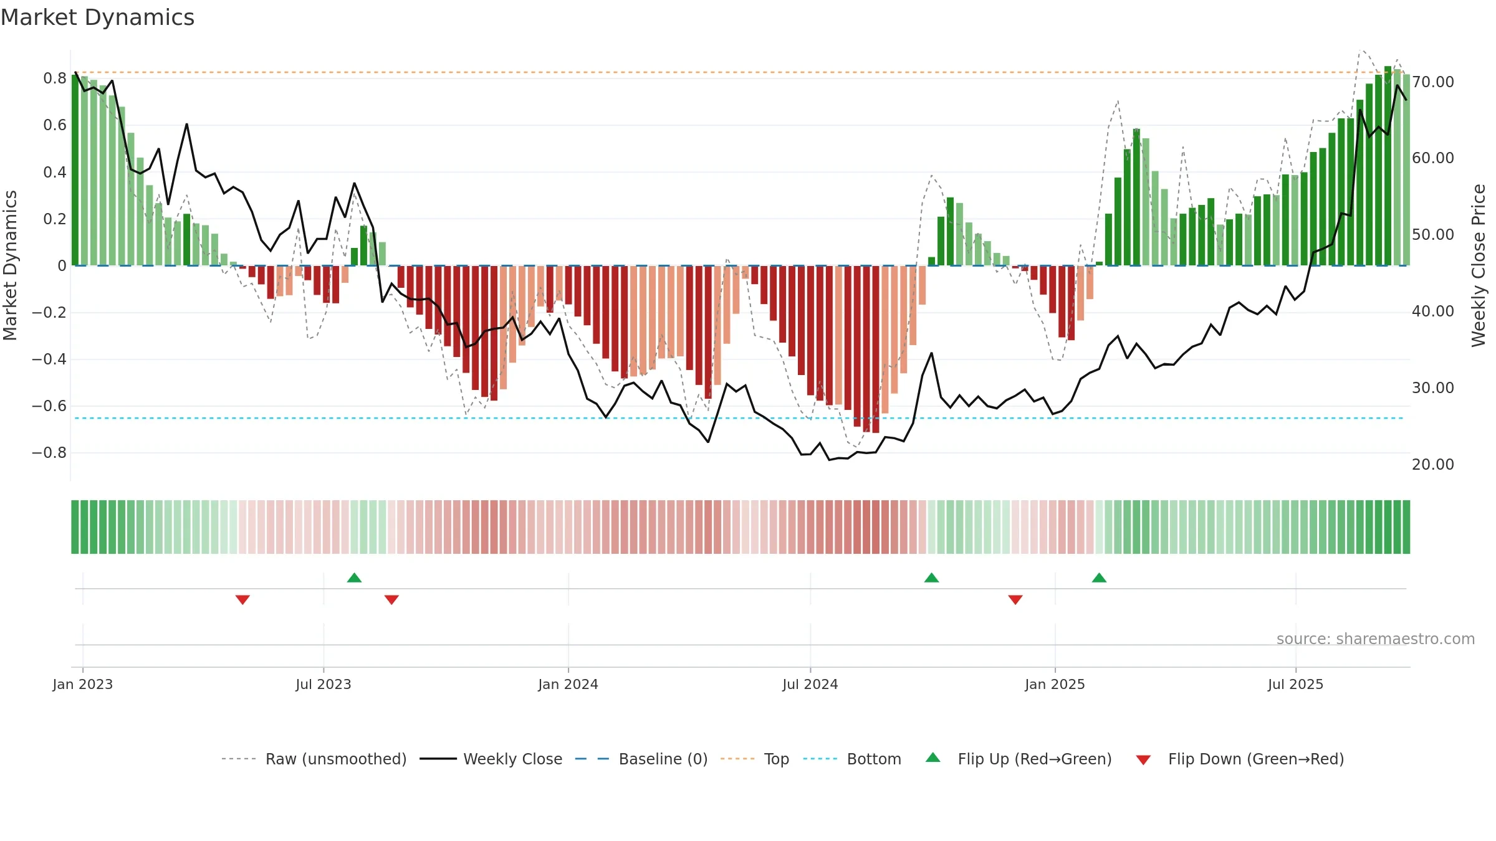Click the 0.4 tick on left axis
1496x841 pixels.
coord(55,172)
